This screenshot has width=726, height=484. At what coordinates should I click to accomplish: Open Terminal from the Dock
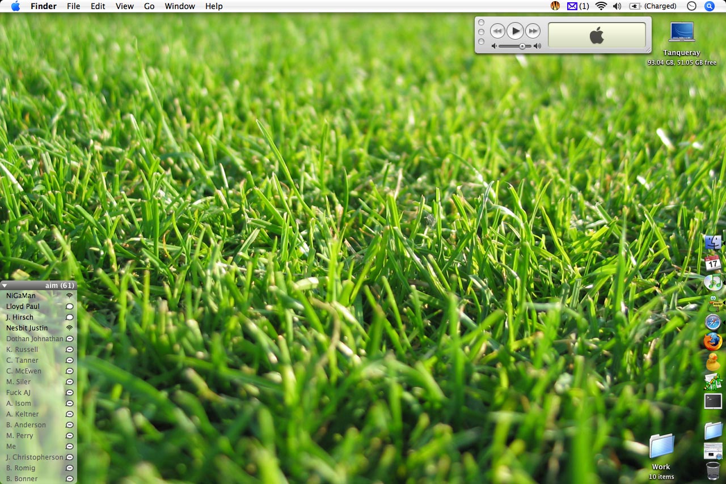click(x=713, y=401)
